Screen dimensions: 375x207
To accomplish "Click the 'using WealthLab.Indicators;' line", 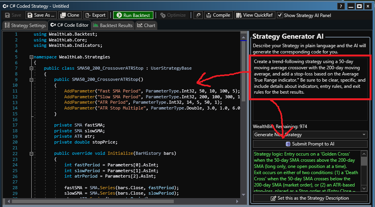I will click(68, 46).
